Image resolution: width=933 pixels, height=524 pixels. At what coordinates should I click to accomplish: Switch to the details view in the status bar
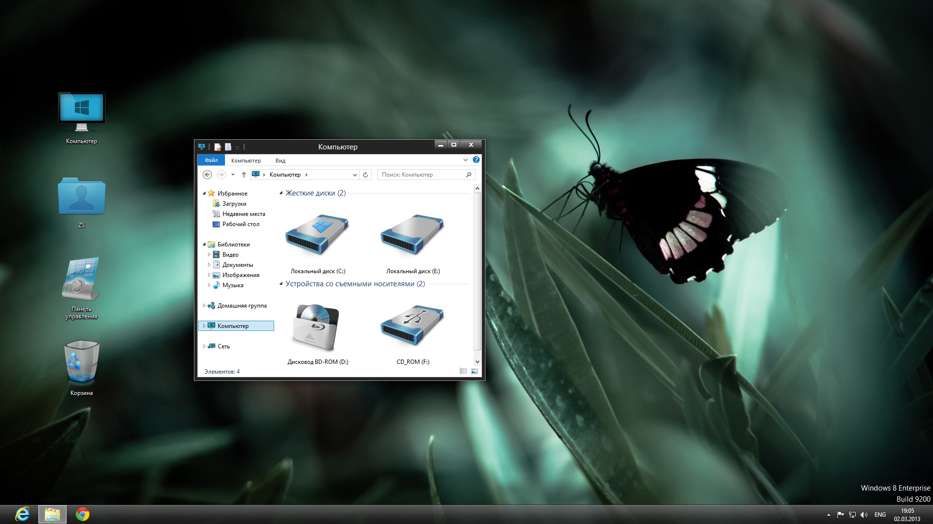coord(463,371)
